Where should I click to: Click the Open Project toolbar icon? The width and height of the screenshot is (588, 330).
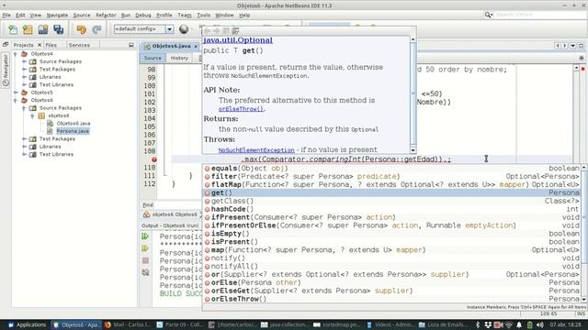(x=43, y=29)
